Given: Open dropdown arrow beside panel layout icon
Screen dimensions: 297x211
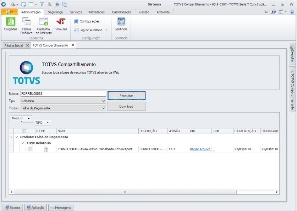Looking at the screenshot, I should tap(286, 12).
